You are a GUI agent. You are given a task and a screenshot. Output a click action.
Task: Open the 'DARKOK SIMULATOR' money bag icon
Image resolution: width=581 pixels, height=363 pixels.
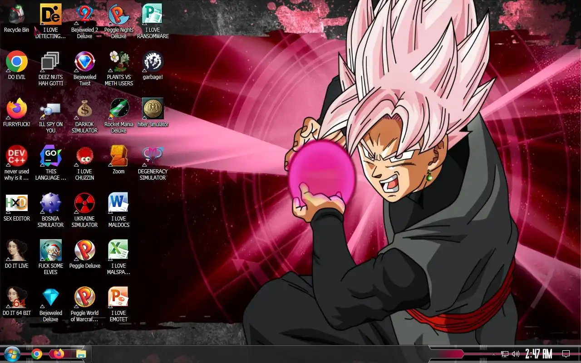coord(84,115)
